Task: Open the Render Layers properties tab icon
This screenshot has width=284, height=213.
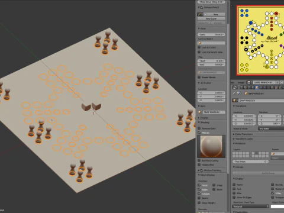Action: point(245,88)
